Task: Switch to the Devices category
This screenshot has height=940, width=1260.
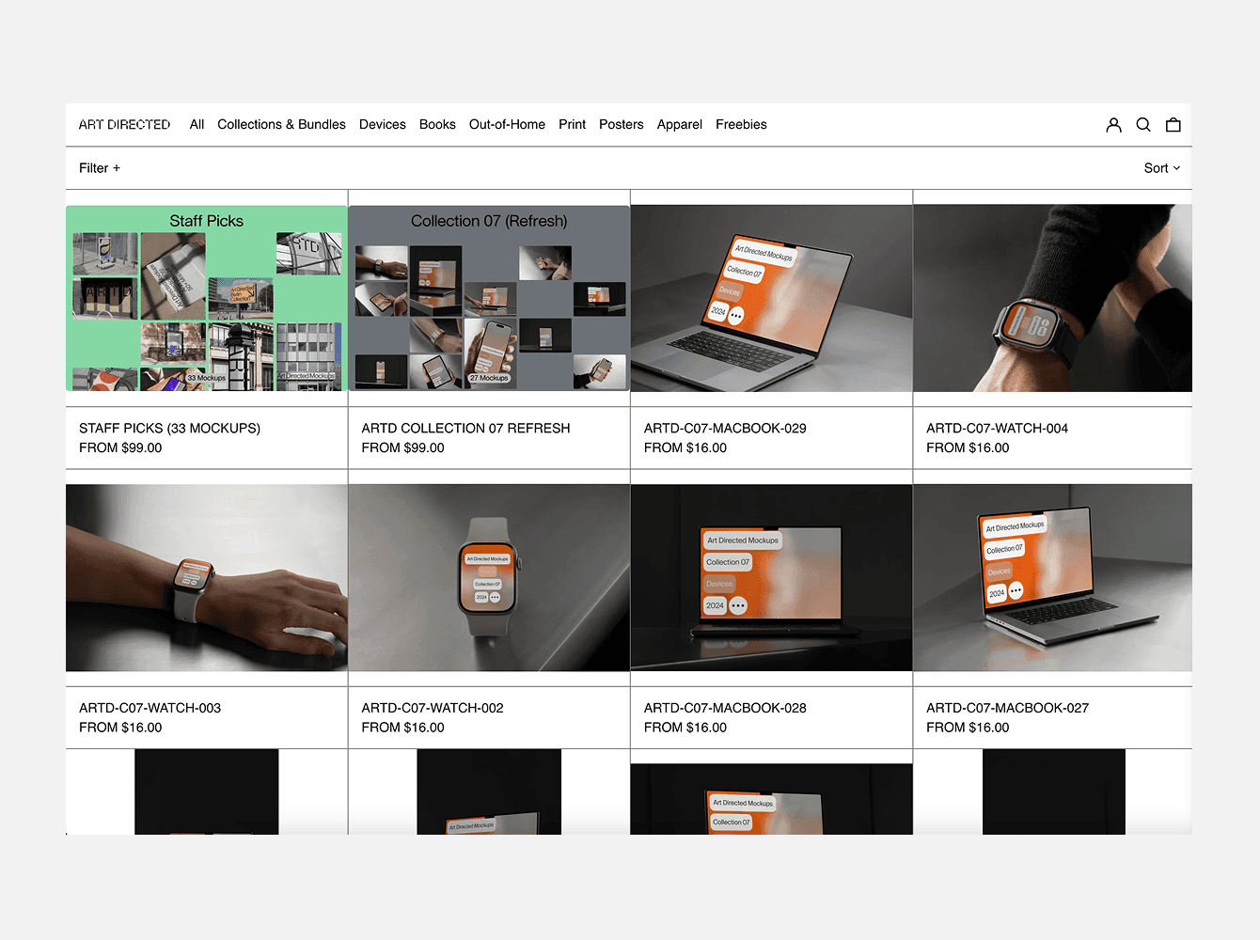Action: 382,124
